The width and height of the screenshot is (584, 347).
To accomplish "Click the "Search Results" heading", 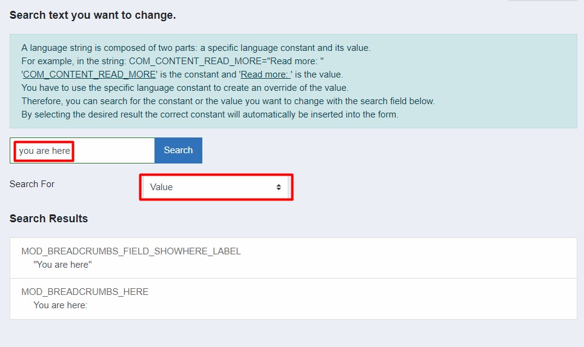I will [x=49, y=219].
